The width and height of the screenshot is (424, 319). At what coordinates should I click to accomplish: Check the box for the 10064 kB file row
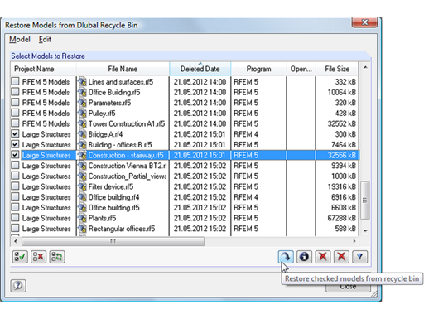pos(16,92)
